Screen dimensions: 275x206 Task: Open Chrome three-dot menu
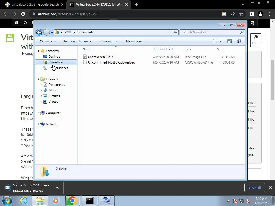click(x=269, y=14)
